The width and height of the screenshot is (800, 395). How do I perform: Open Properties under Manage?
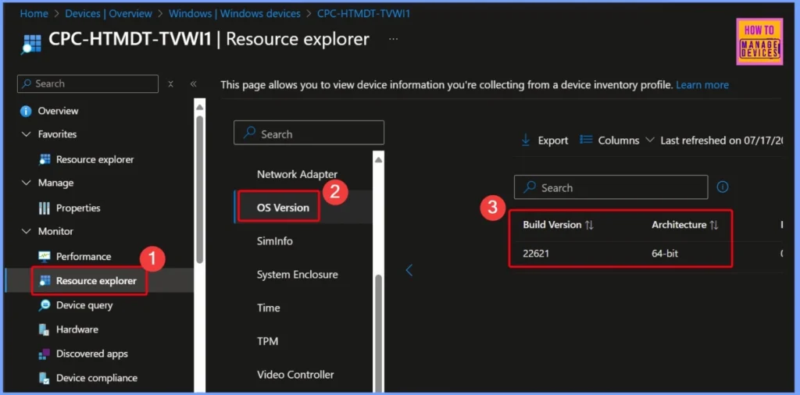click(x=78, y=208)
